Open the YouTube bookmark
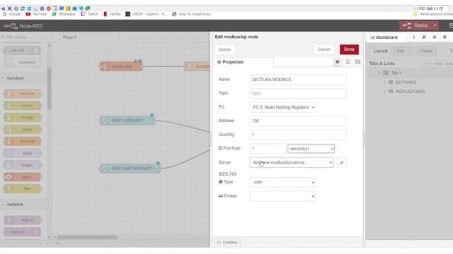Screen dimensions: 453x254 tap(36, 14)
